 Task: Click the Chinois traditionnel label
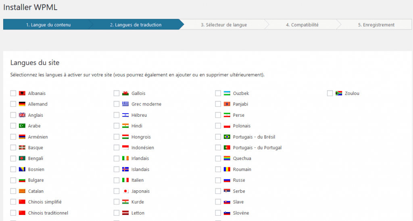[x=48, y=213]
